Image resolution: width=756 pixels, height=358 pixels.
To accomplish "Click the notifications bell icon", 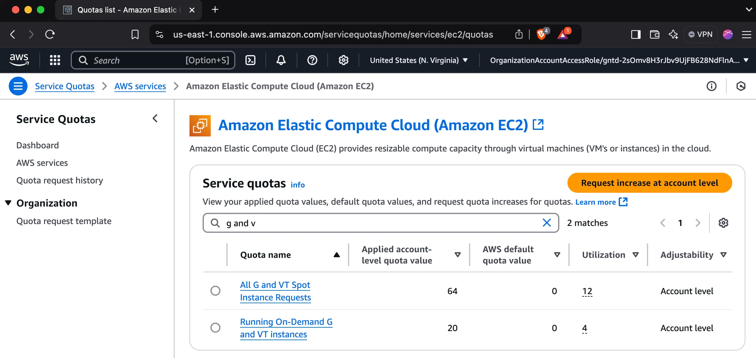I will (x=281, y=60).
